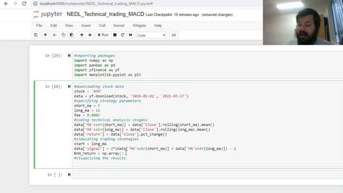Run cell In [29] with its run icon
Image resolution: width=343 pixels, height=193 pixels.
coord(69,56)
